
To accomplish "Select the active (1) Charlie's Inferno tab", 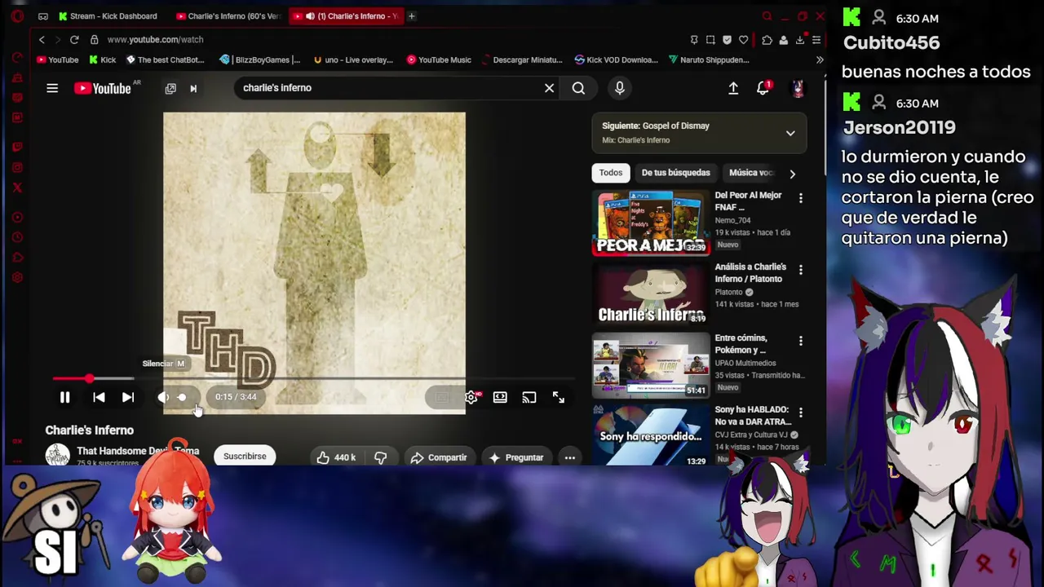I will pyautogui.click(x=348, y=16).
